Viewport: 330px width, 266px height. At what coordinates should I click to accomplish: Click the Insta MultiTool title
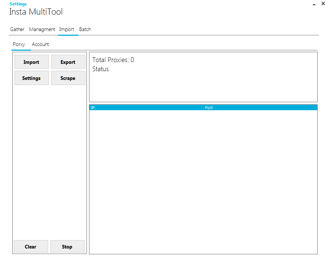36,12
